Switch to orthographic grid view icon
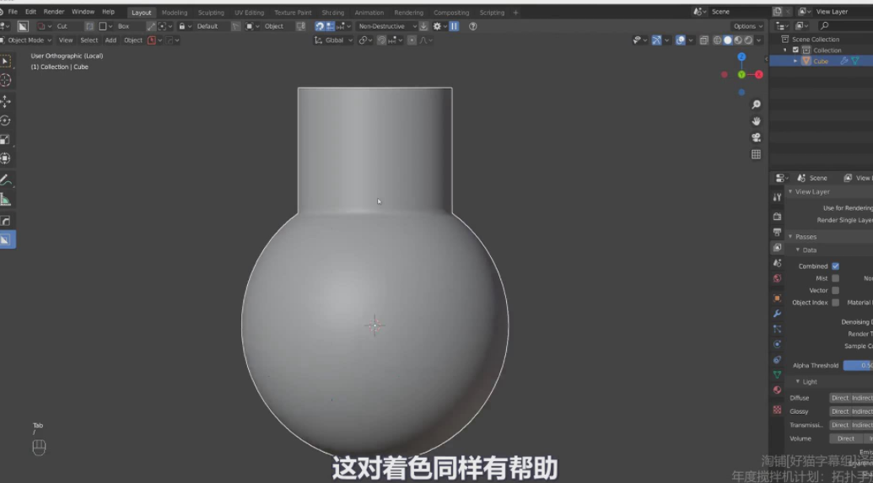This screenshot has width=873, height=483. coord(756,154)
